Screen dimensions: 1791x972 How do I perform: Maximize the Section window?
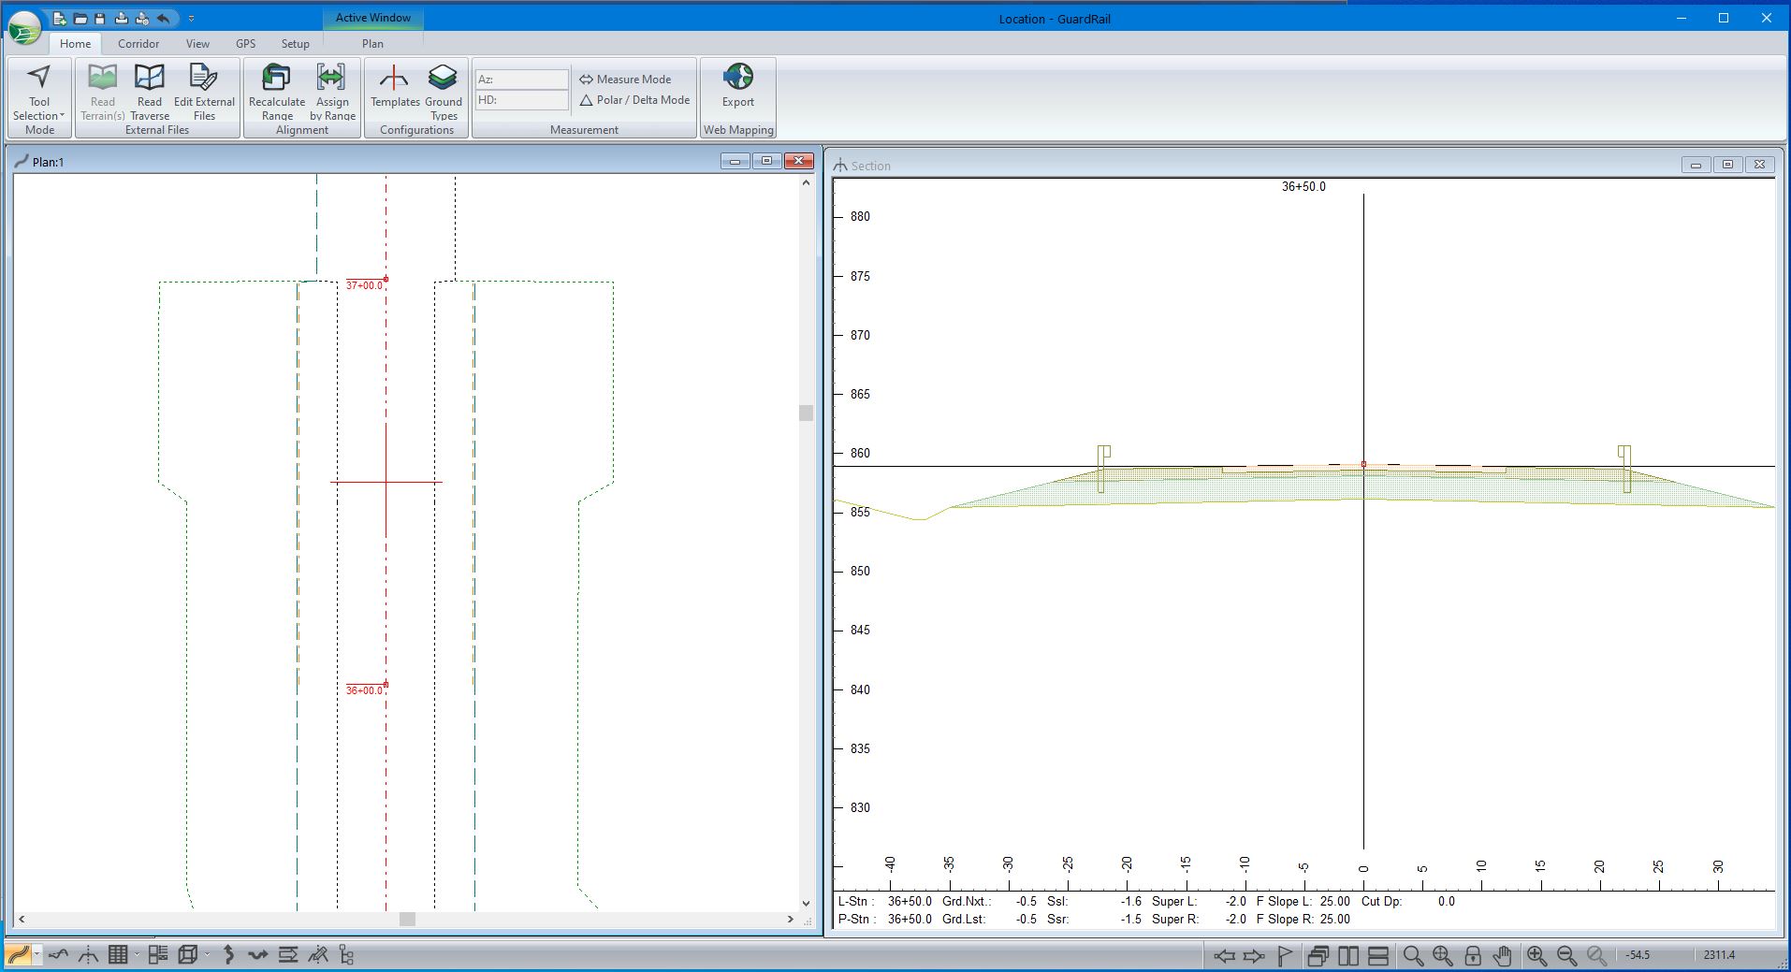[1727, 165]
